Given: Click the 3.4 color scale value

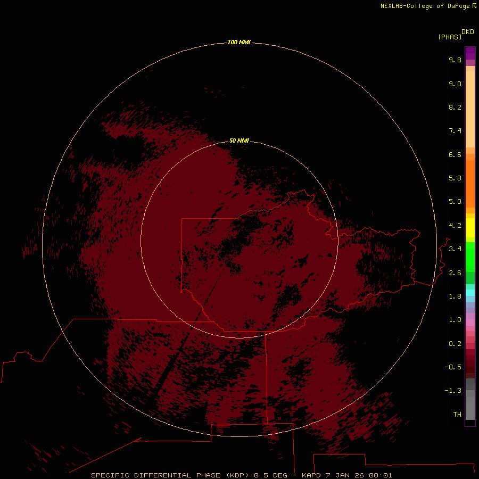Looking at the screenshot, I should pos(455,249).
